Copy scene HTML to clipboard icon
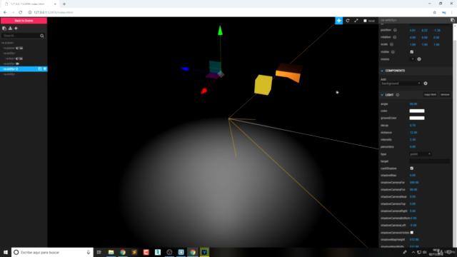457x257 pixels. coord(4,29)
